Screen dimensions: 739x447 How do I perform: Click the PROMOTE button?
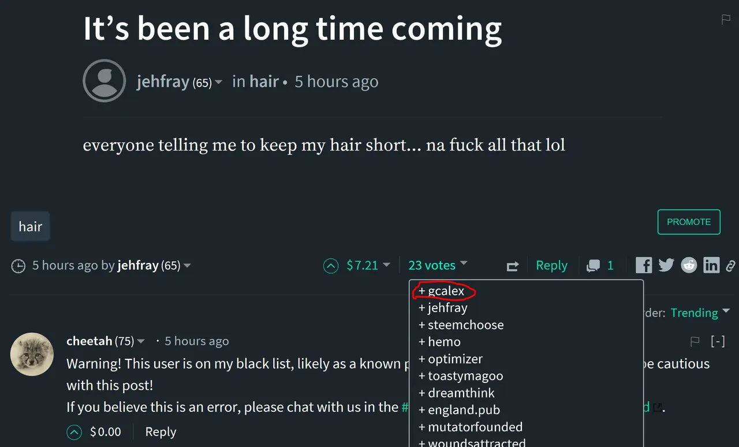(x=689, y=222)
